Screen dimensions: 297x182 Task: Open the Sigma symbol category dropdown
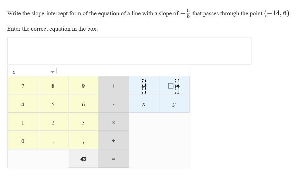coord(32,72)
